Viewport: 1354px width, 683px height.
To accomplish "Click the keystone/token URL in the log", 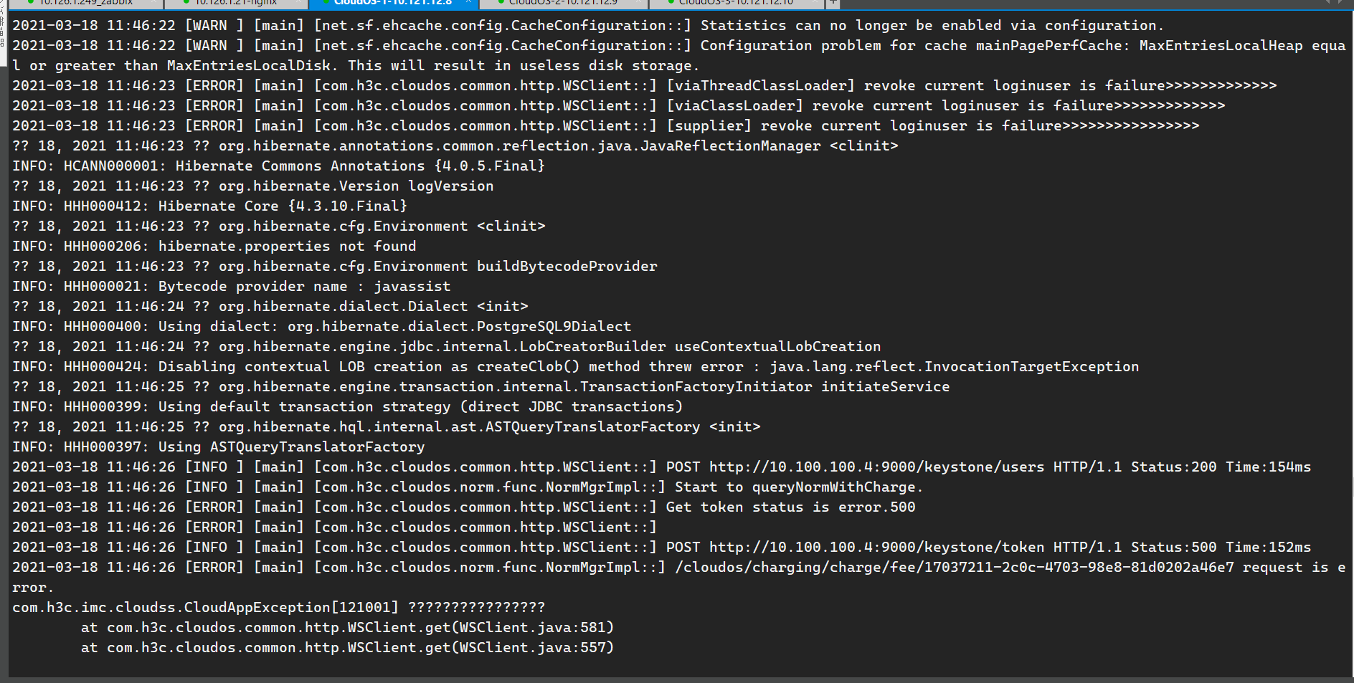I will (x=876, y=548).
